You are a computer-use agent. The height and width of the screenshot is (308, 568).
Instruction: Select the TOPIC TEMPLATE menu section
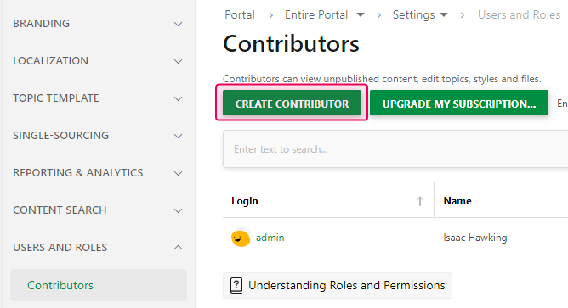pos(99,98)
